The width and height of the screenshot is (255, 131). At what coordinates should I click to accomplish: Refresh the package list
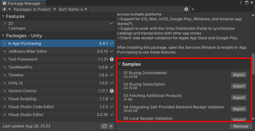[104, 126]
